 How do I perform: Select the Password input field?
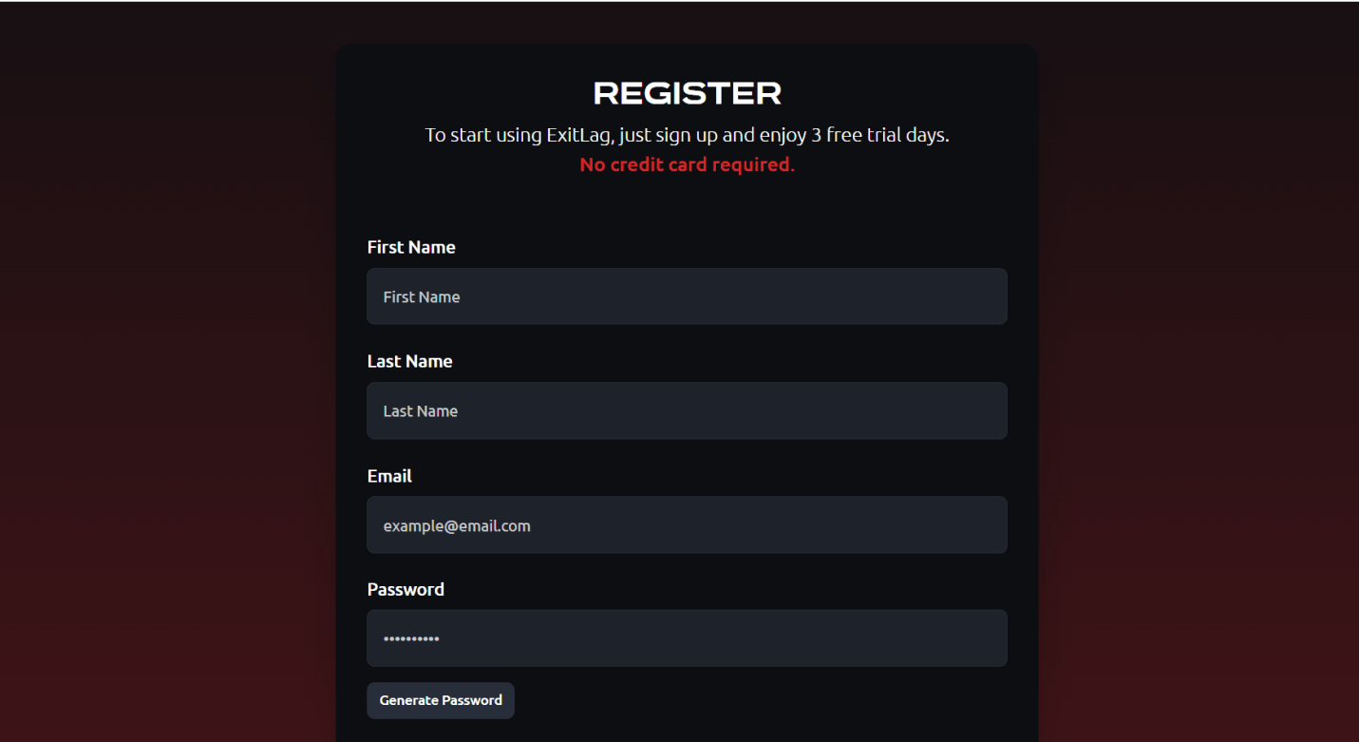pyautogui.click(x=687, y=638)
